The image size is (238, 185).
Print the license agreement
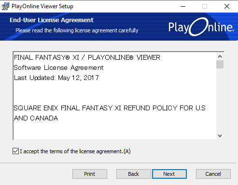click(x=90, y=174)
